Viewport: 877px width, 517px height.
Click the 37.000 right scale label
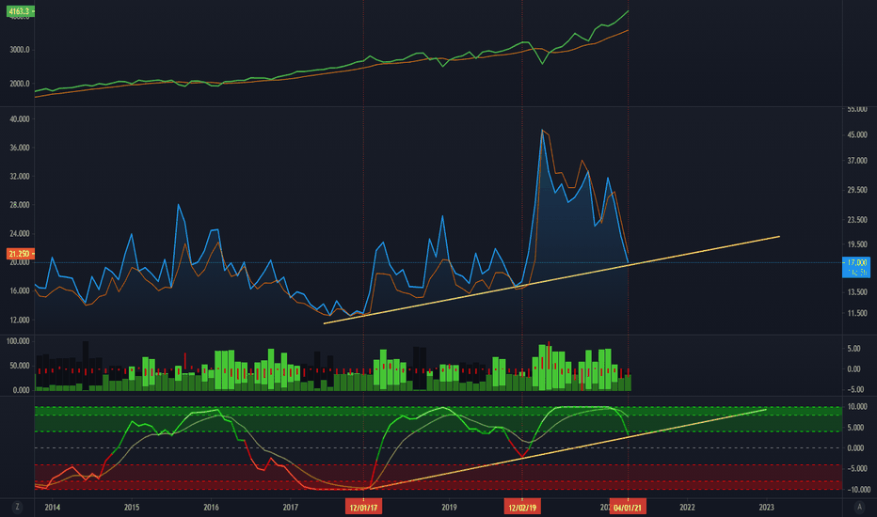tap(857, 161)
